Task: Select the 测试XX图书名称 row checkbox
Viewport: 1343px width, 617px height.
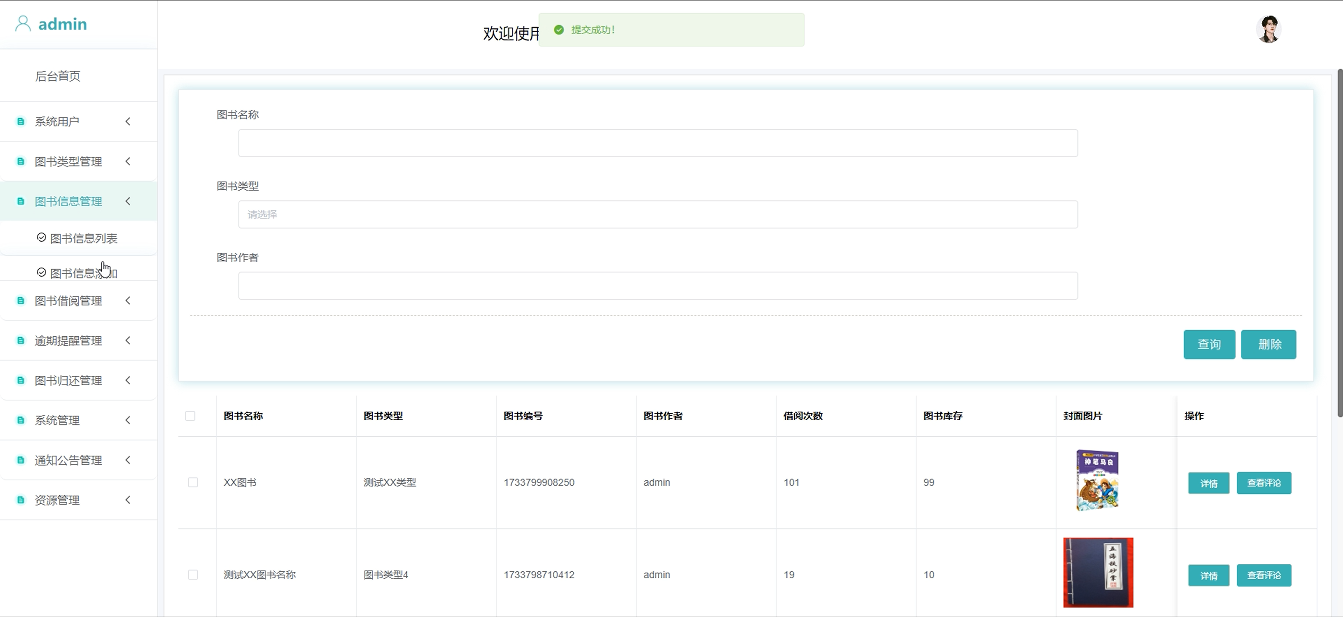Action: tap(193, 575)
